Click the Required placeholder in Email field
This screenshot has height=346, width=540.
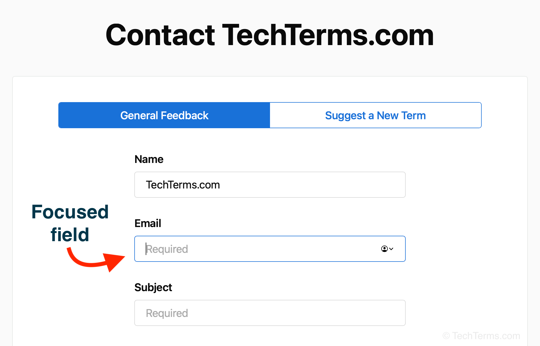click(x=167, y=249)
